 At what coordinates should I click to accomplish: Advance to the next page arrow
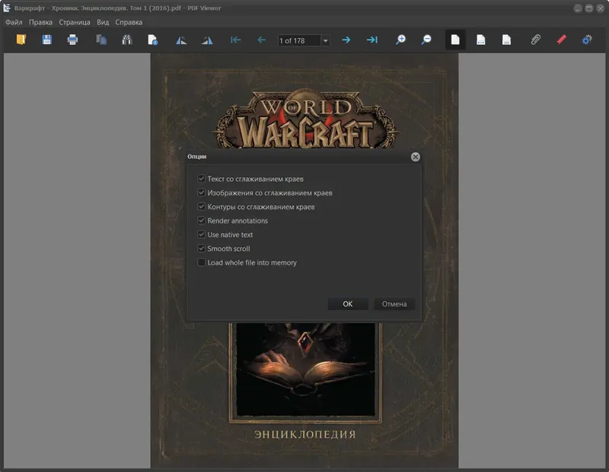click(x=346, y=39)
